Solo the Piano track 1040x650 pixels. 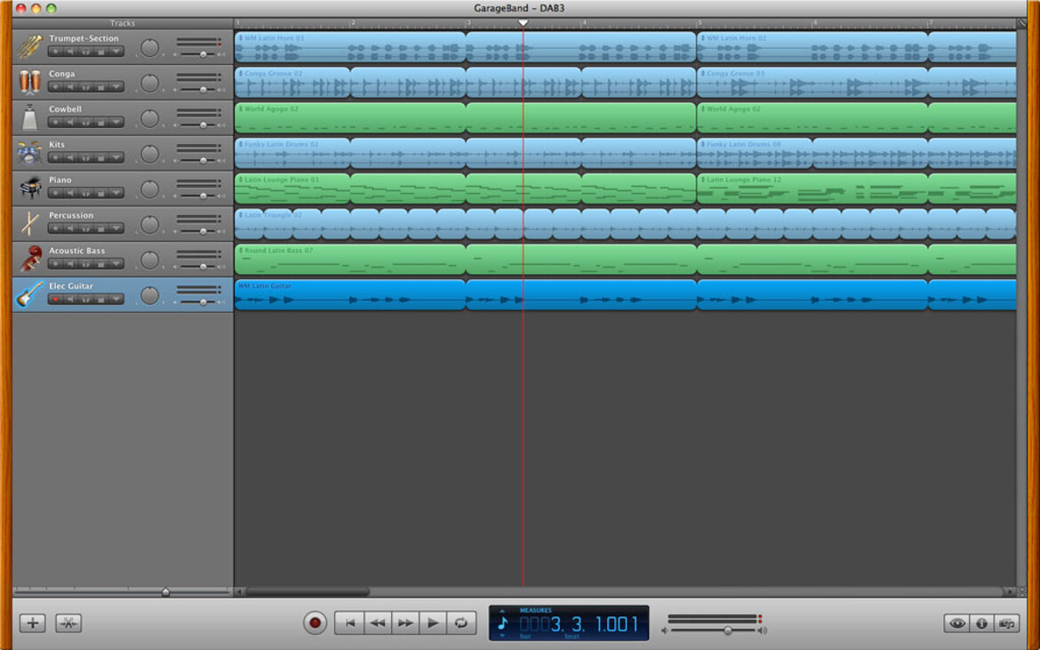pos(85,193)
